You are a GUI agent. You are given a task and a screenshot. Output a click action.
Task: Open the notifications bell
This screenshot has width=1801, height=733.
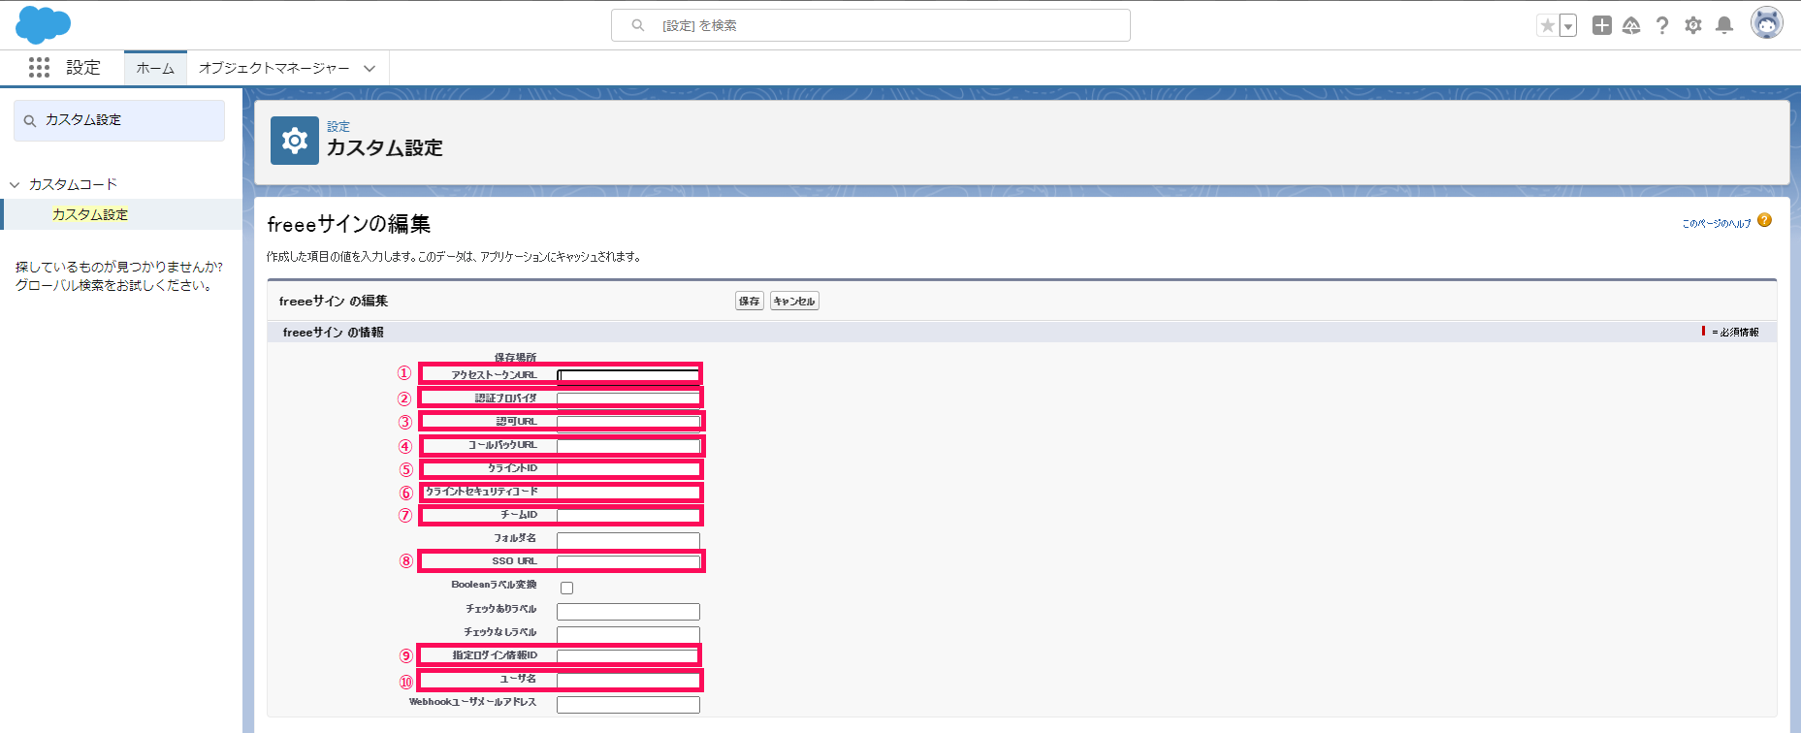[1724, 25]
